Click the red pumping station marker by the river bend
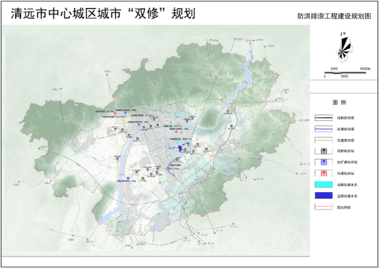This screenshot has width=379, height=269. pos(176,131)
